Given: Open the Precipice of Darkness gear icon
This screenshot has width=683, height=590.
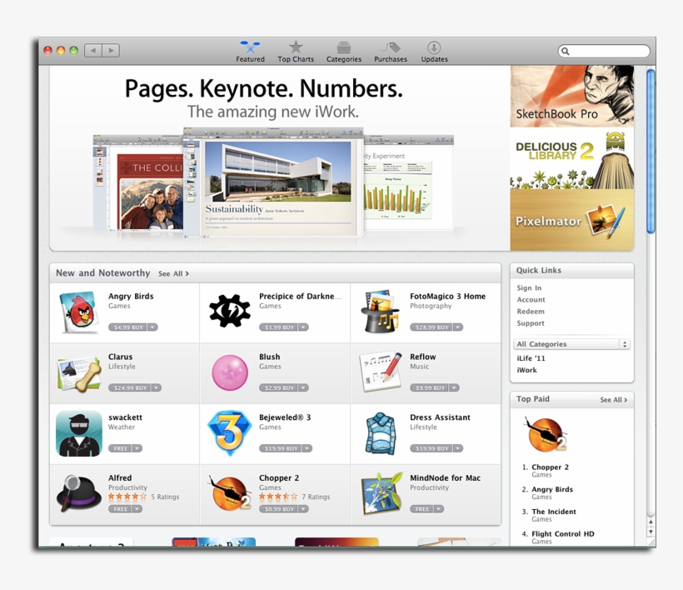Looking at the screenshot, I should (x=230, y=311).
